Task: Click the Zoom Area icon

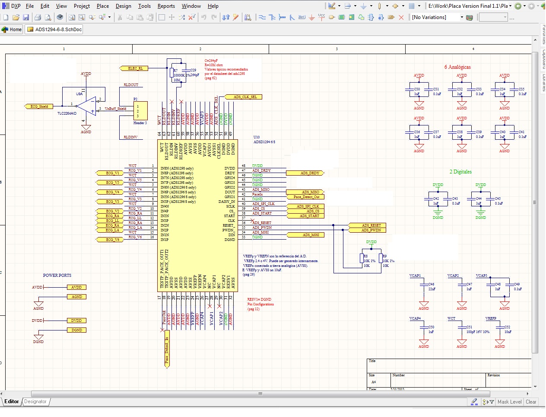Action: coord(82,17)
